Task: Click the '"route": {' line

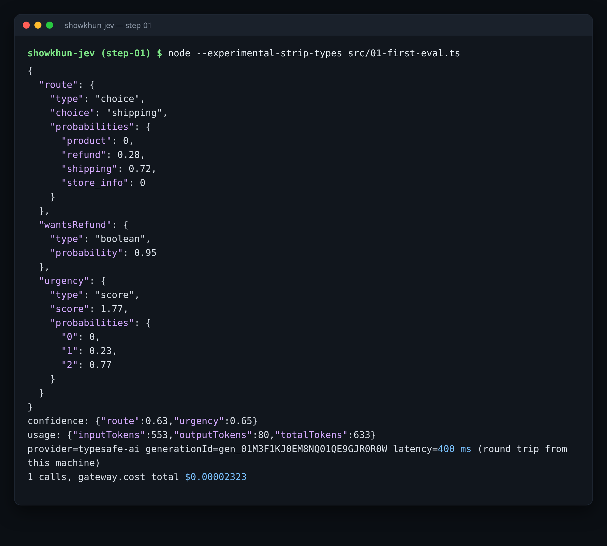Action: pos(67,85)
